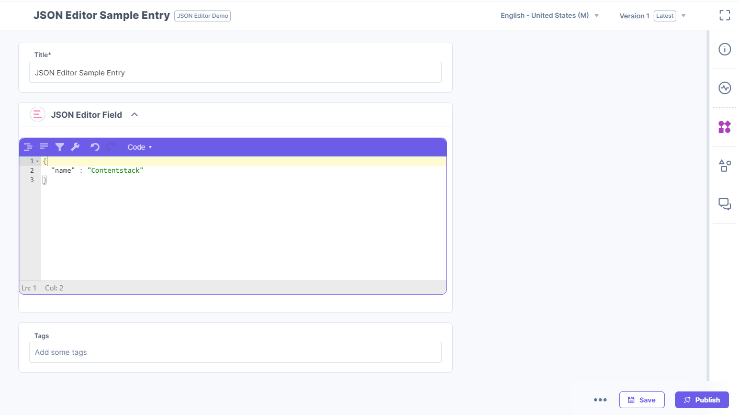Click the "name" key in code
739x415 pixels.
tap(62, 171)
